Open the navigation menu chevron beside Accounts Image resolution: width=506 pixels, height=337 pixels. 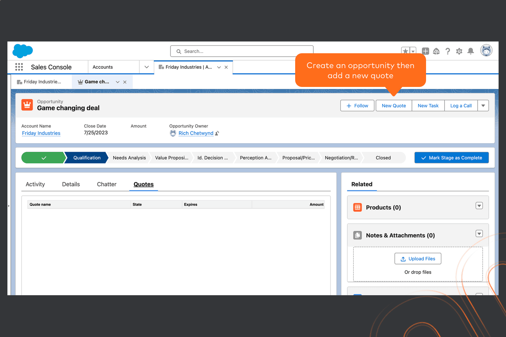[x=147, y=67]
